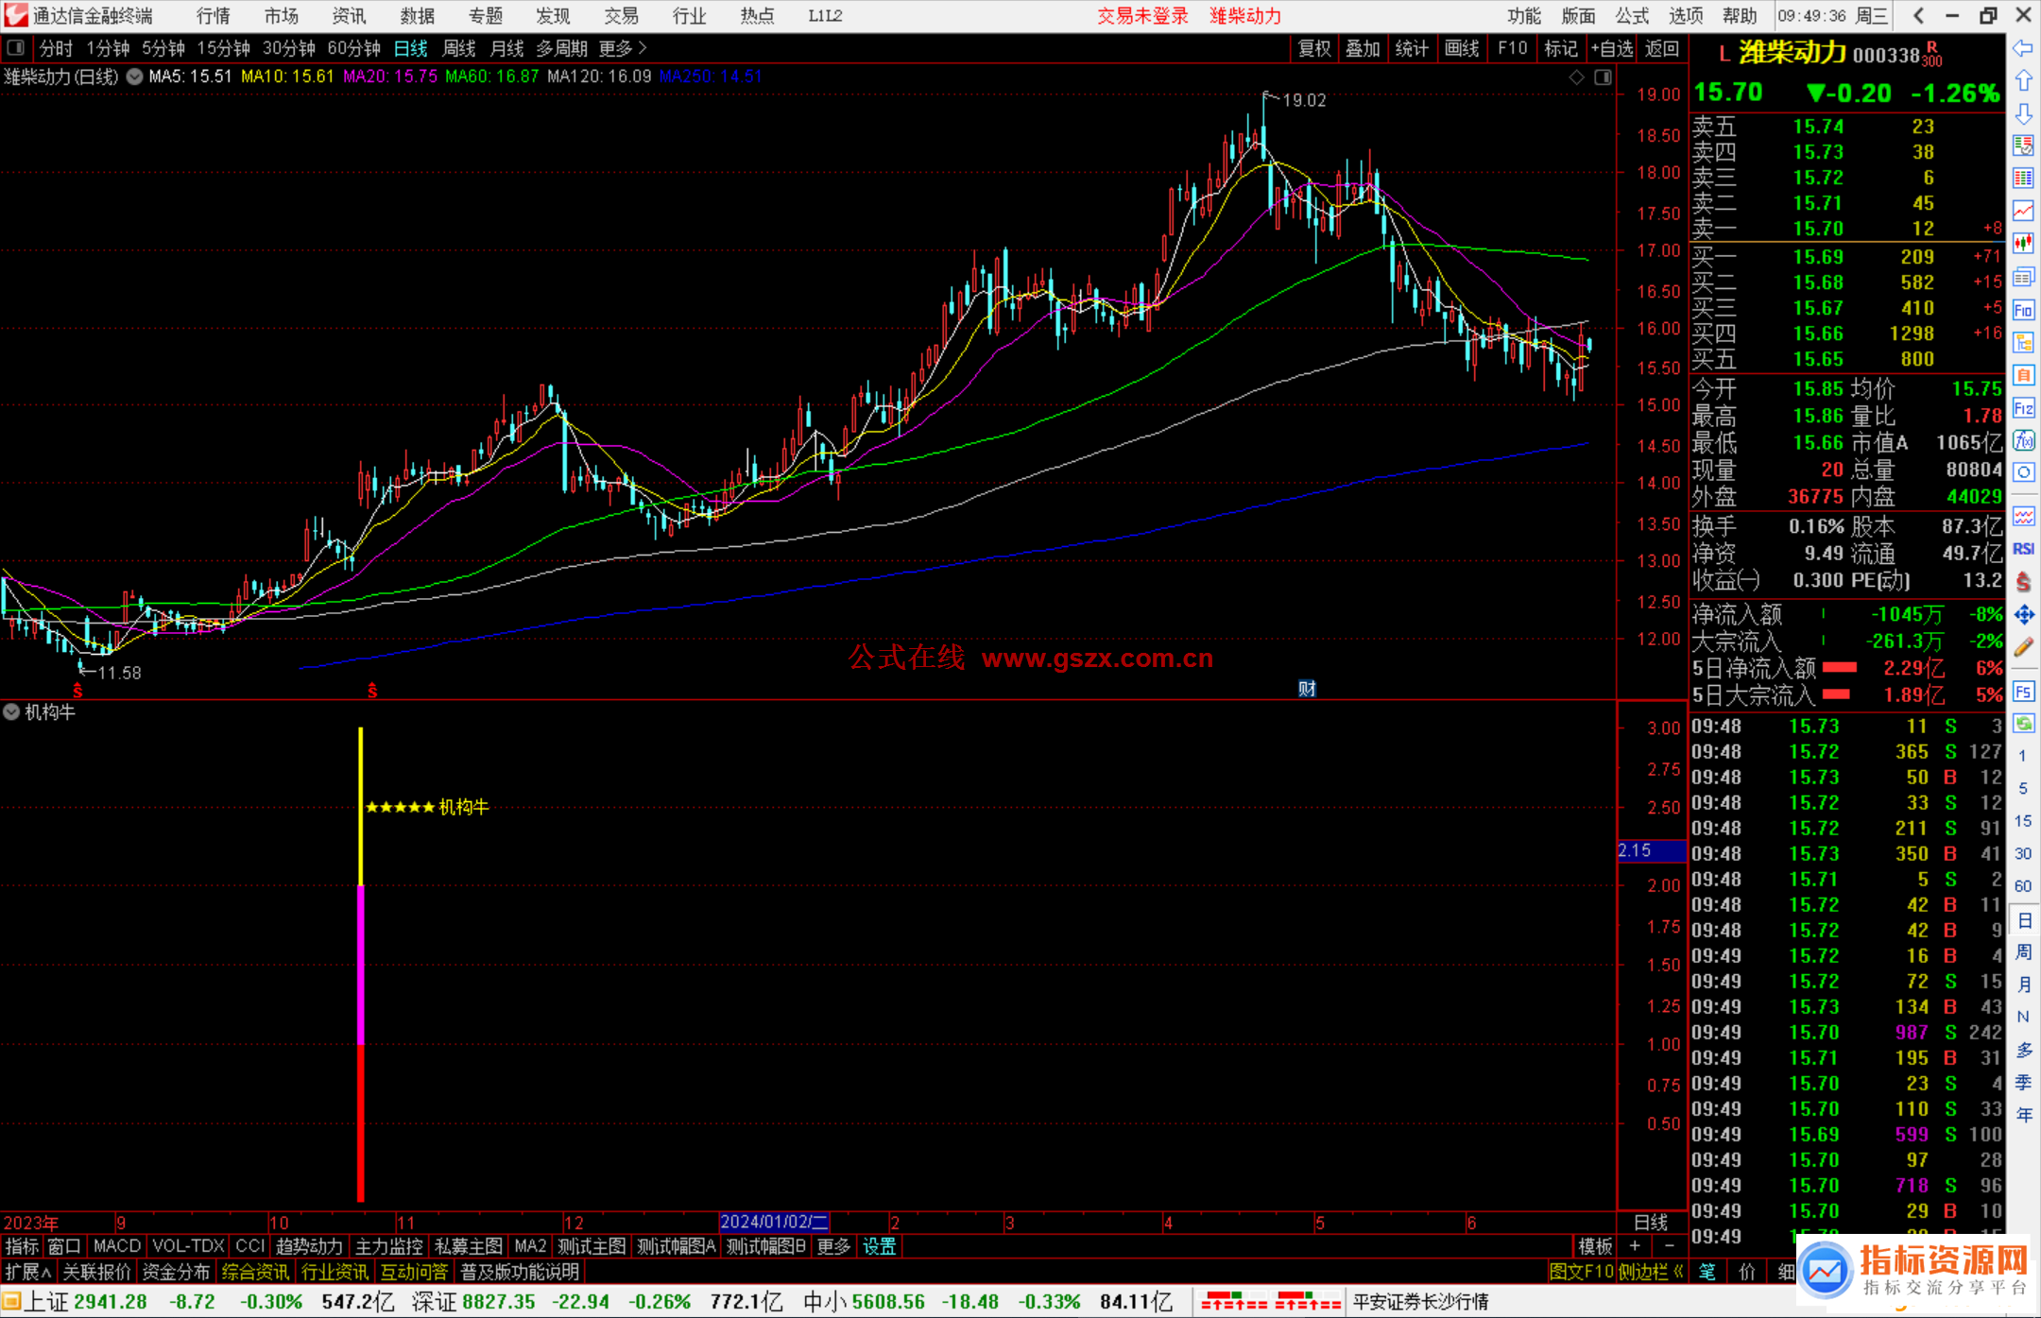
Task: Toggle the circle icon beside 机构牛 label
Action: 11,711
